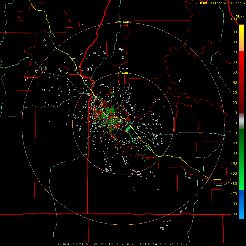Viewport: 246px width, 246px height.
Task: Click the positive 70 scale value
Action: [235, 52]
